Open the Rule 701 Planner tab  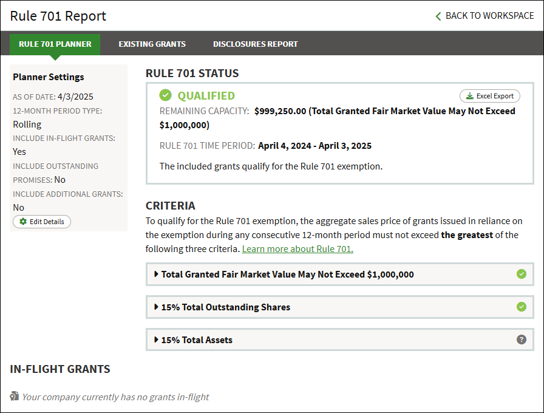[55, 44]
